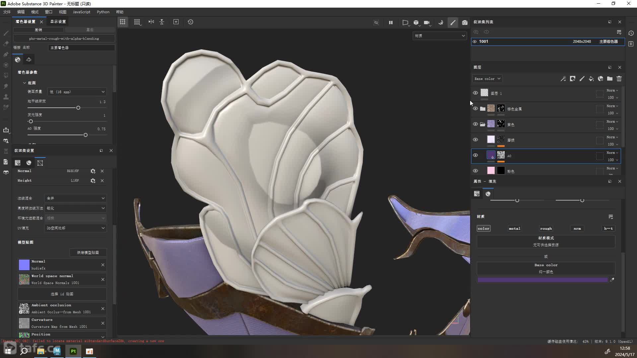Click the add effect magic wand icon
The image size is (637, 358).
563,79
